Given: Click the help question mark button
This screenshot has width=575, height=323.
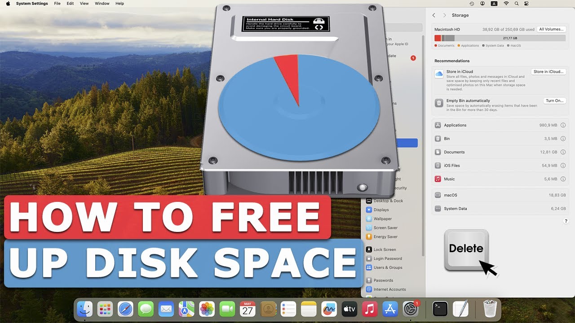Looking at the screenshot, I should point(566,221).
